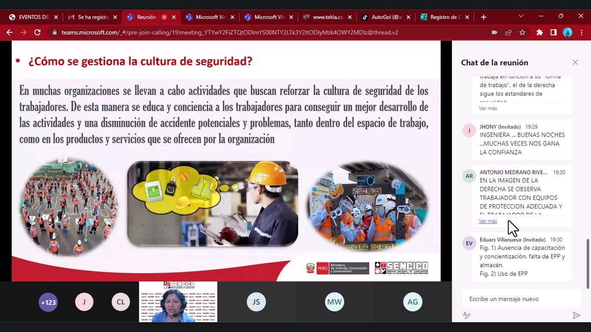
Task: Open the browser side panel icon
Action: pos(553,32)
